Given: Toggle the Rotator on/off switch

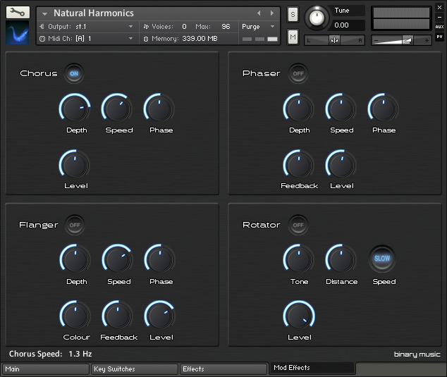Looking at the screenshot, I should [298, 225].
